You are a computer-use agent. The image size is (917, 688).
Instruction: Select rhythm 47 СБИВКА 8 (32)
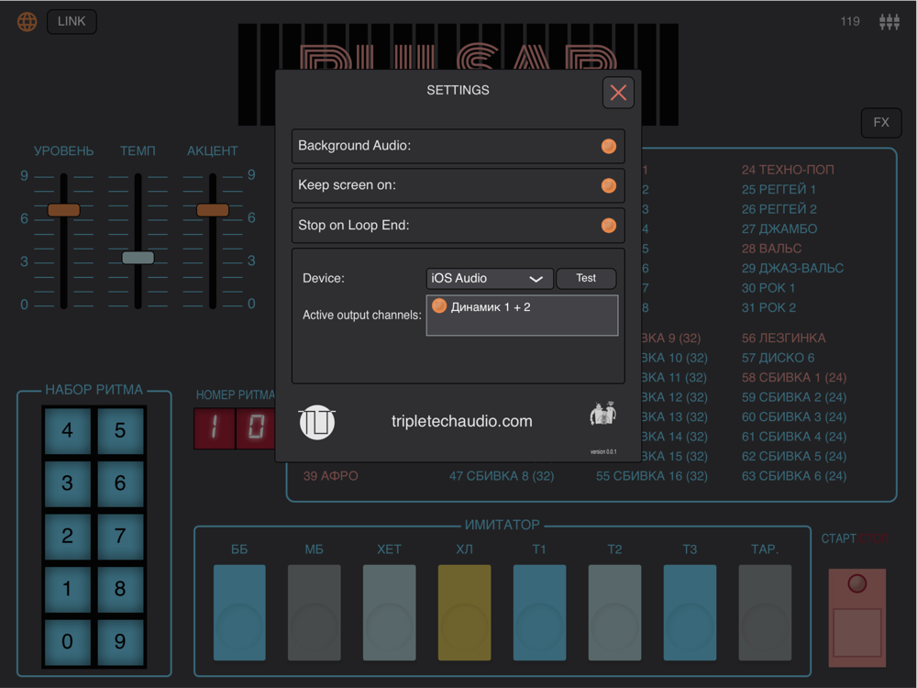click(502, 476)
